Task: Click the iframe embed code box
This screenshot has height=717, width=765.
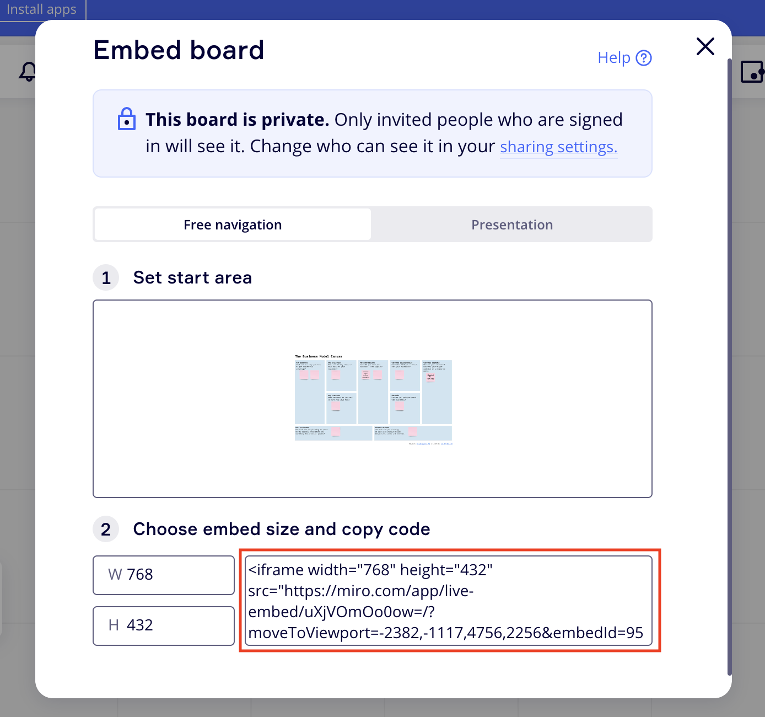Action: (x=449, y=601)
